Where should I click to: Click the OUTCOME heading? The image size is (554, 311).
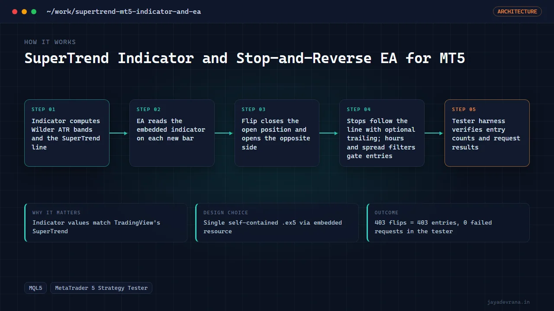tap(387, 213)
